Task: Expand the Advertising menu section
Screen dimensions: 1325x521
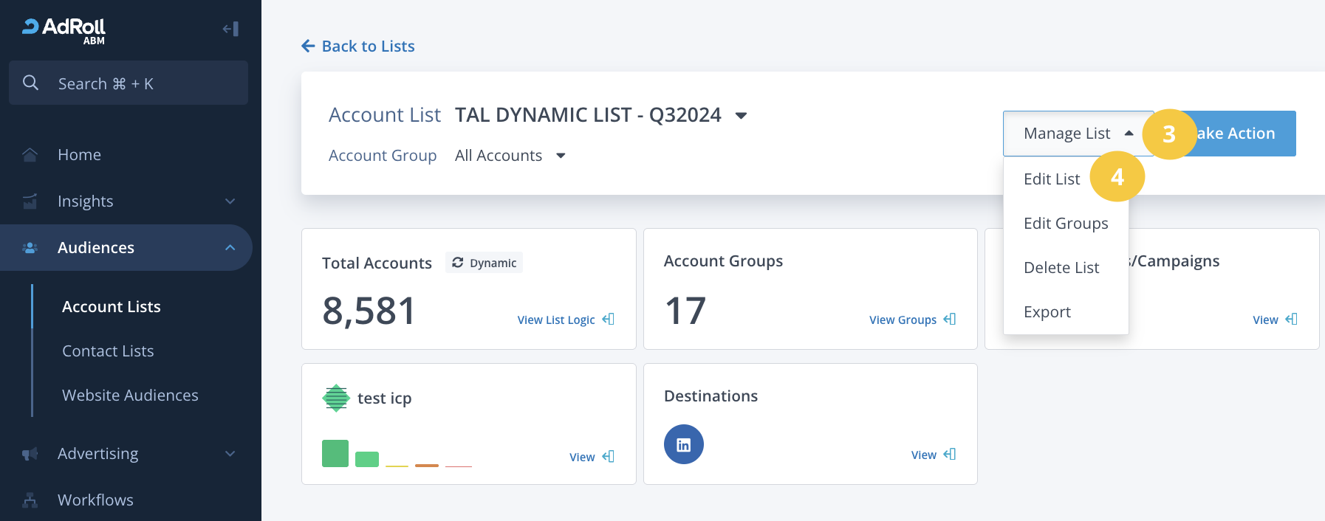Action: click(x=230, y=454)
